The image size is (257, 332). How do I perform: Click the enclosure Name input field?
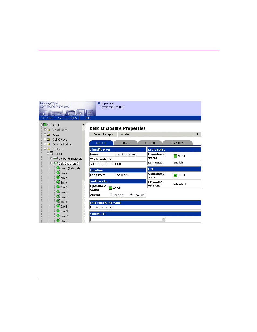130,154
